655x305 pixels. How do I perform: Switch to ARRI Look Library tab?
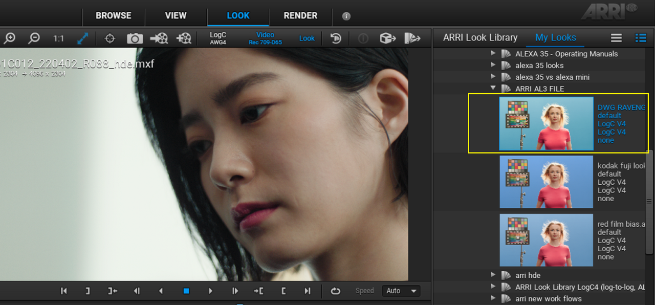click(x=480, y=37)
